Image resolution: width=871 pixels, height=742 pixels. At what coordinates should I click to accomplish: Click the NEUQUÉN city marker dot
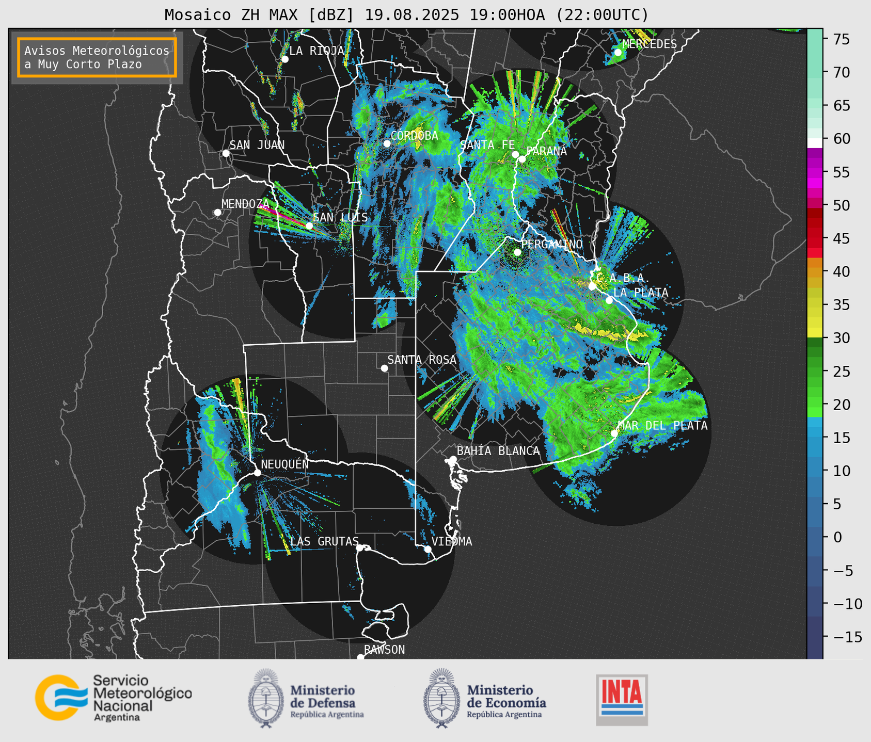(258, 473)
